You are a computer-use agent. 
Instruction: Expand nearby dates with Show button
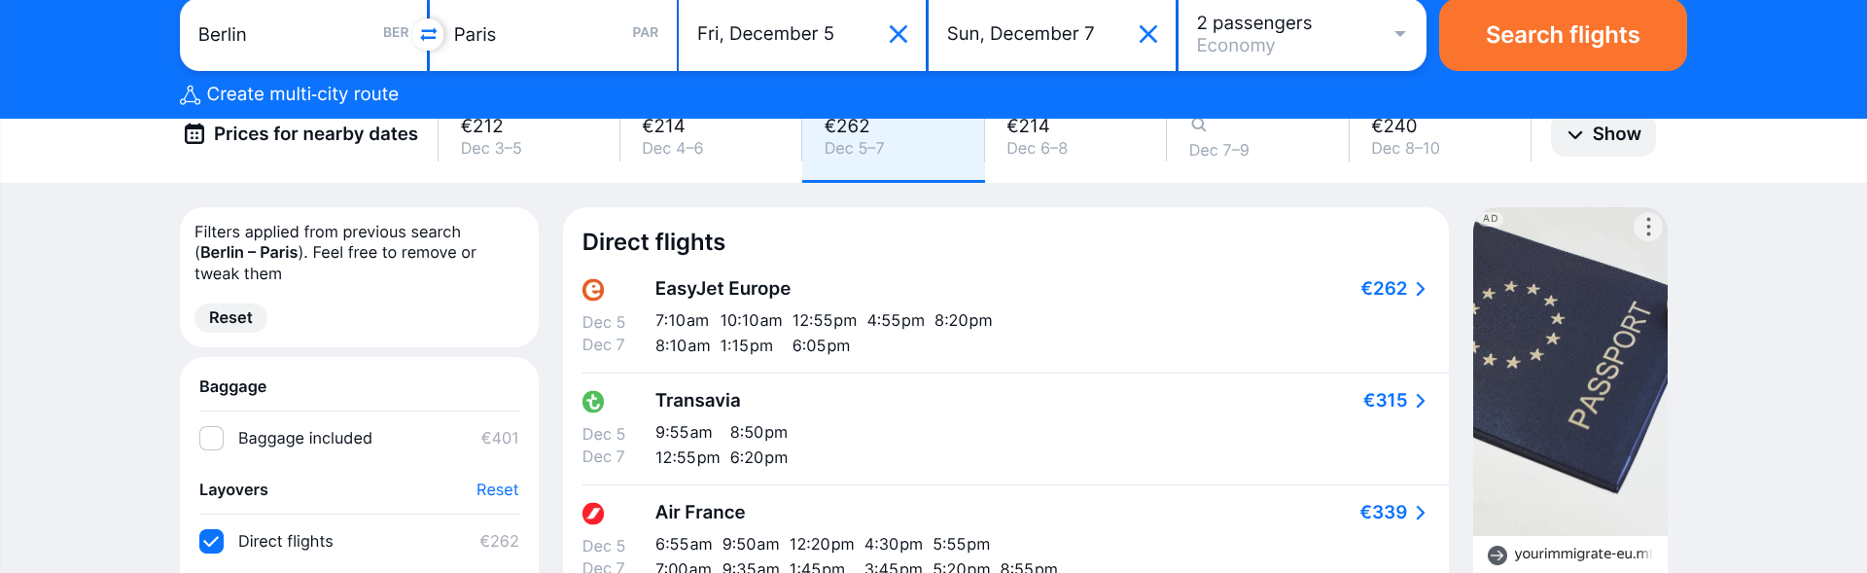pos(1603,134)
